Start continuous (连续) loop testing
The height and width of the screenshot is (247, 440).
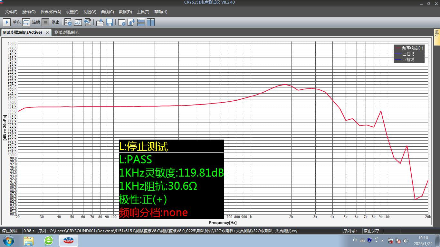(x=26, y=22)
